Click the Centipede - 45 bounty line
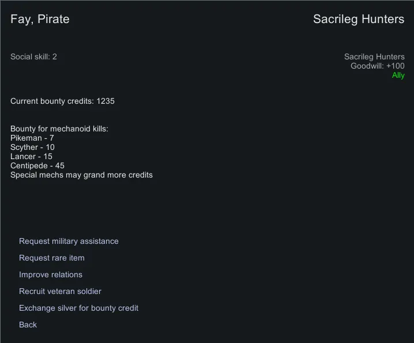 click(37, 165)
